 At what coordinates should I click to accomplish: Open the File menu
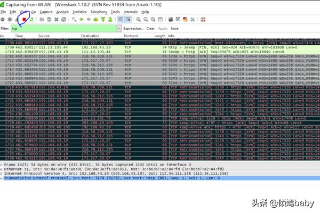pos(3,12)
